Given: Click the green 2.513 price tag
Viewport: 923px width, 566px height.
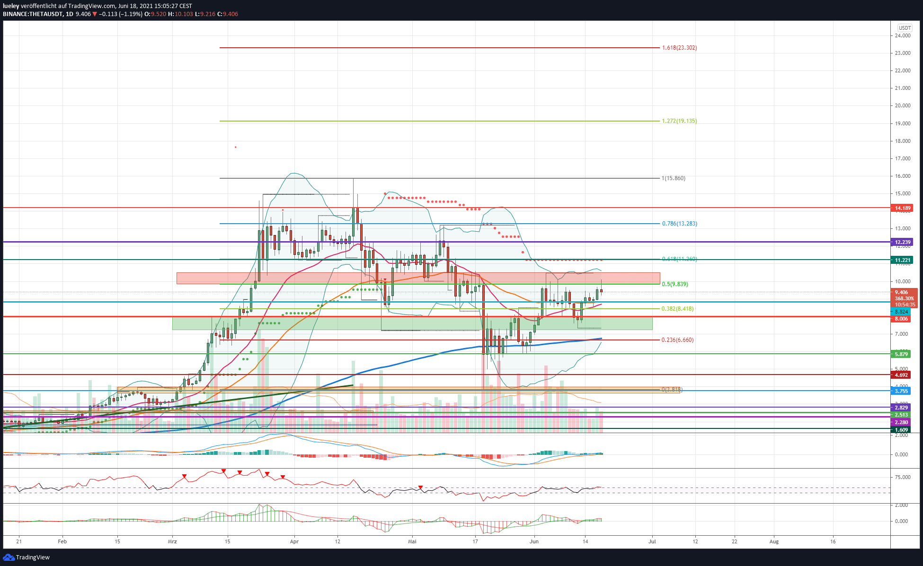Looking at the screenshot, I should point(901,415).
